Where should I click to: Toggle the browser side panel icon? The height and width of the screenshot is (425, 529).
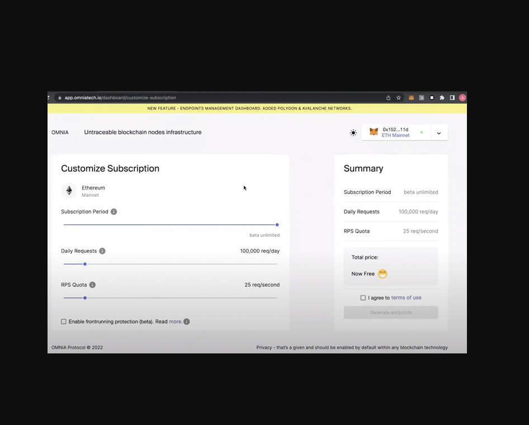(x=452, y=98)
